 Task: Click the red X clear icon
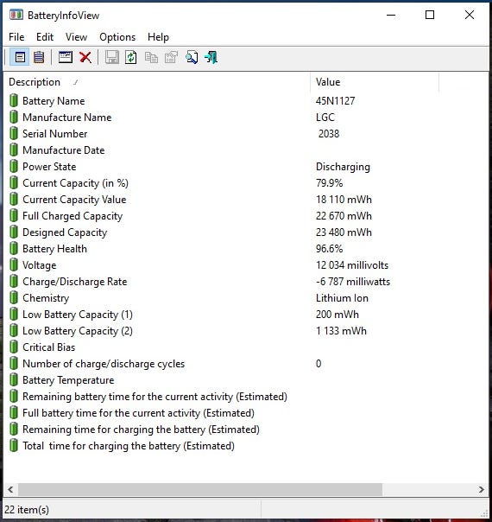click(85, 57)
